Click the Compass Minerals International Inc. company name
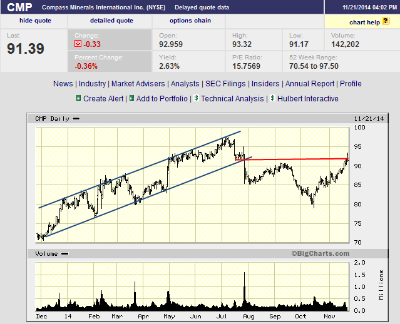This screenshot has height=324, width=400. click(103, 8)
